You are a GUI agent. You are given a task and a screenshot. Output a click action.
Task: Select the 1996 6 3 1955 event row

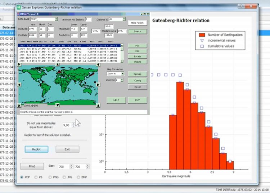69,61
